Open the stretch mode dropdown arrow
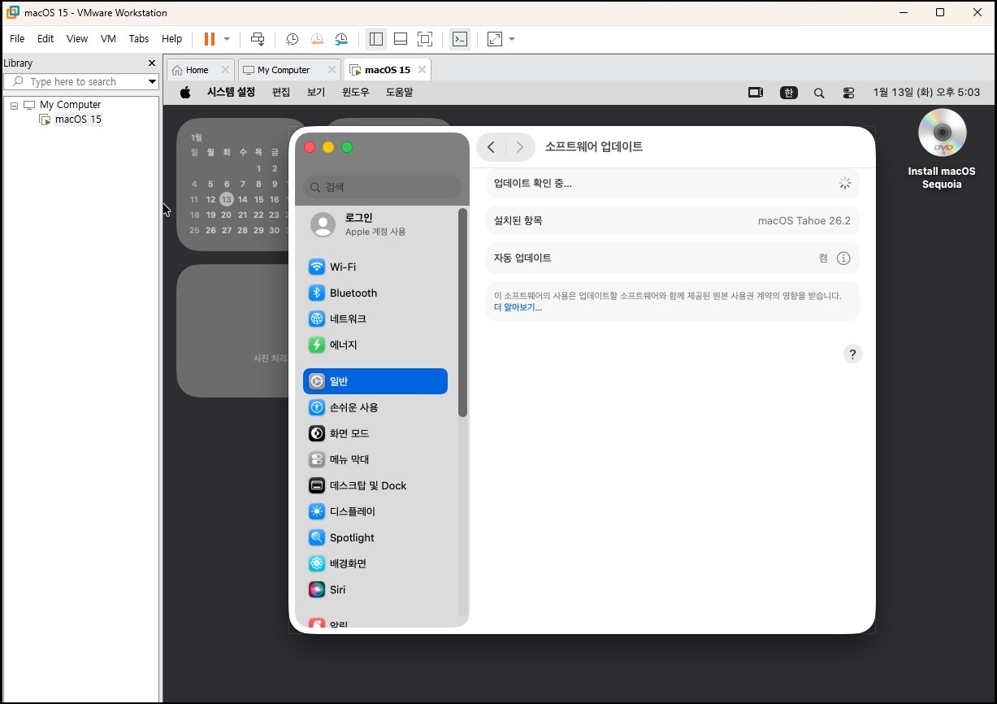This screenshot has width=997, height=704. click(x=512, y=39)
